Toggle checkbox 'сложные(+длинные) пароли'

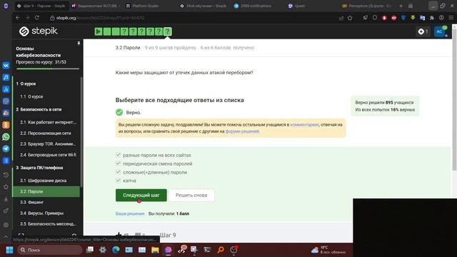118,172
